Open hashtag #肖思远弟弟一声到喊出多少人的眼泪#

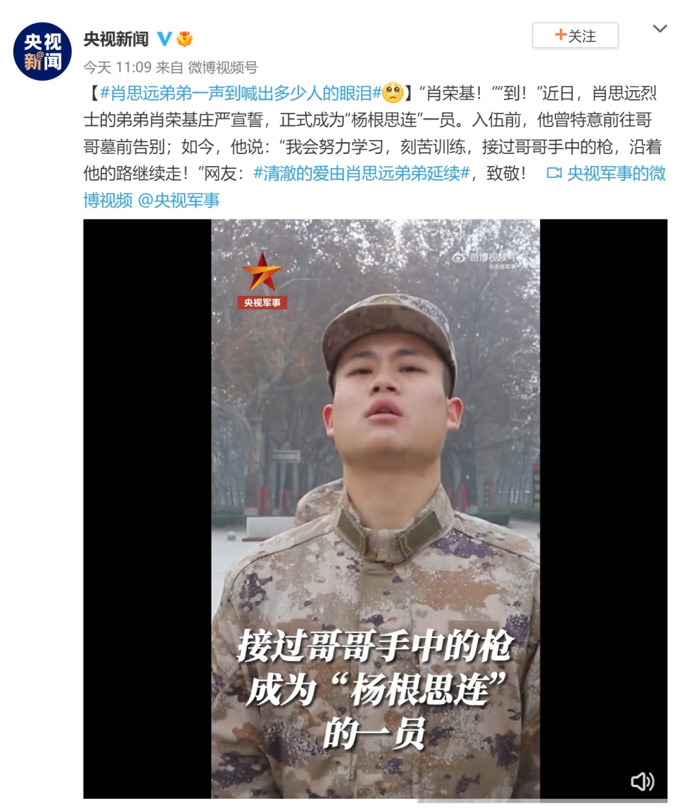point(241,93)
